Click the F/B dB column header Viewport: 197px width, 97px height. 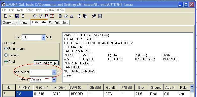(127, 87)
